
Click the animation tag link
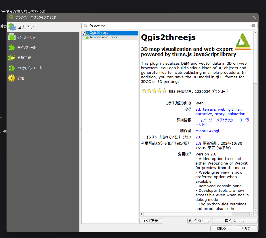[x=236, y=114]
